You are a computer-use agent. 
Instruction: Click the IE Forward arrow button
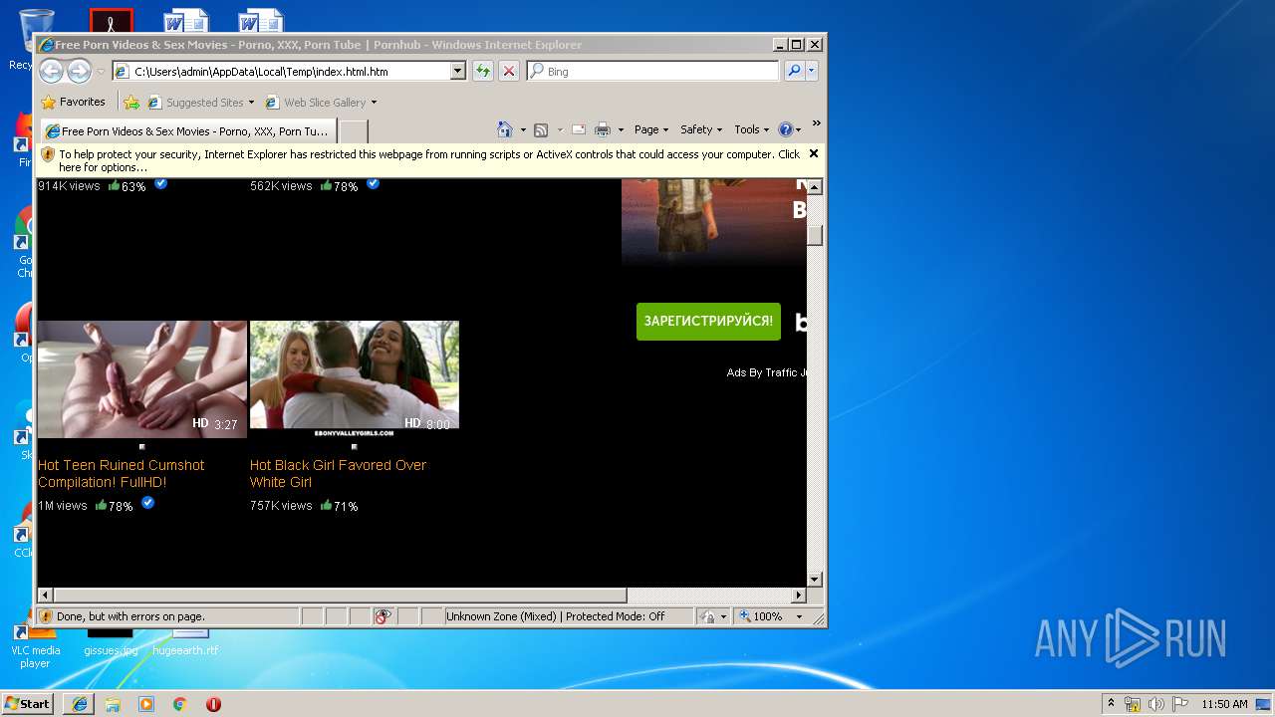(x=79, y=71)
